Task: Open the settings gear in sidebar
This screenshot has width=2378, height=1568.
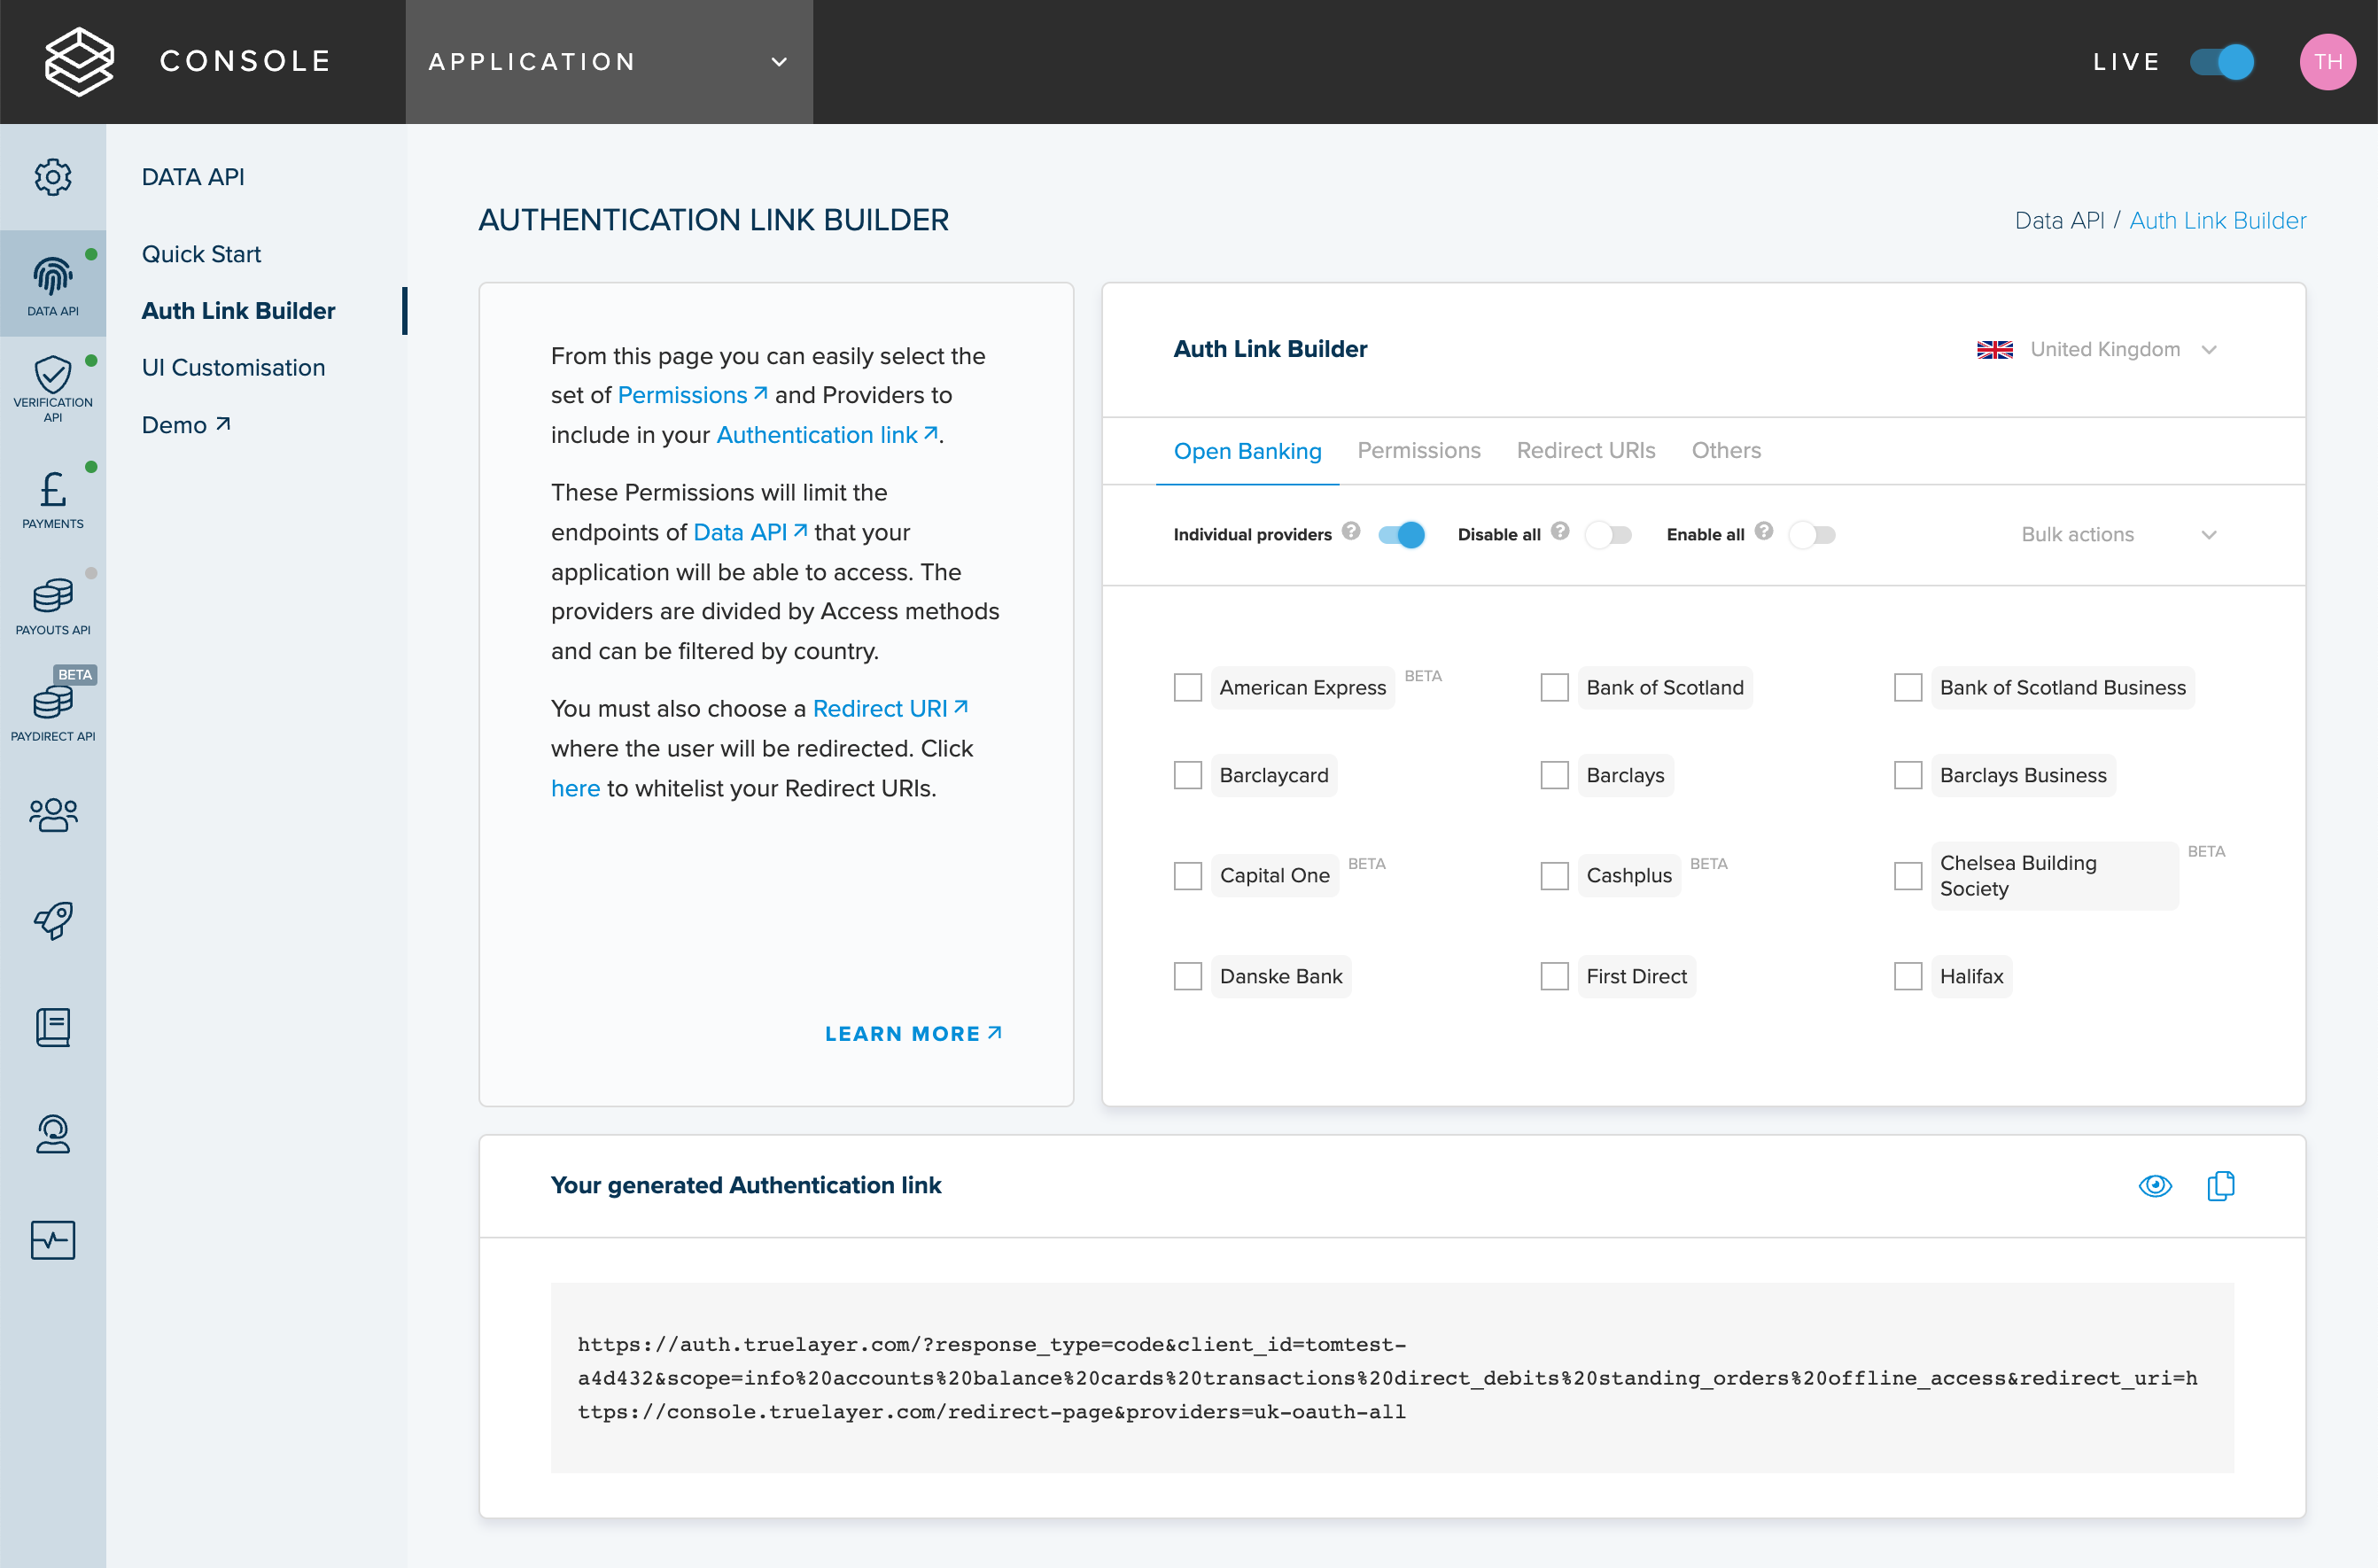Action: 53,177
